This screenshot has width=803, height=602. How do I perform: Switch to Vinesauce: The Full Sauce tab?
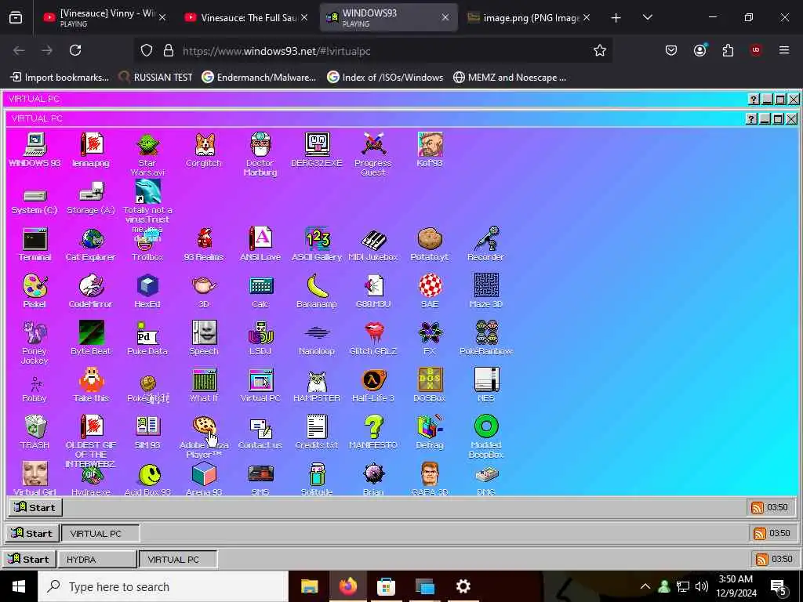246,17
